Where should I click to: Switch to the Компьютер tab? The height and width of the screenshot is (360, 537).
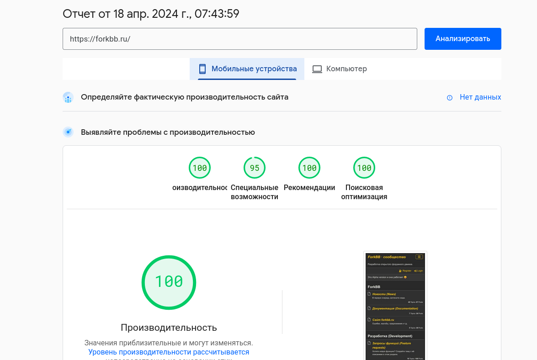point(340,69)
